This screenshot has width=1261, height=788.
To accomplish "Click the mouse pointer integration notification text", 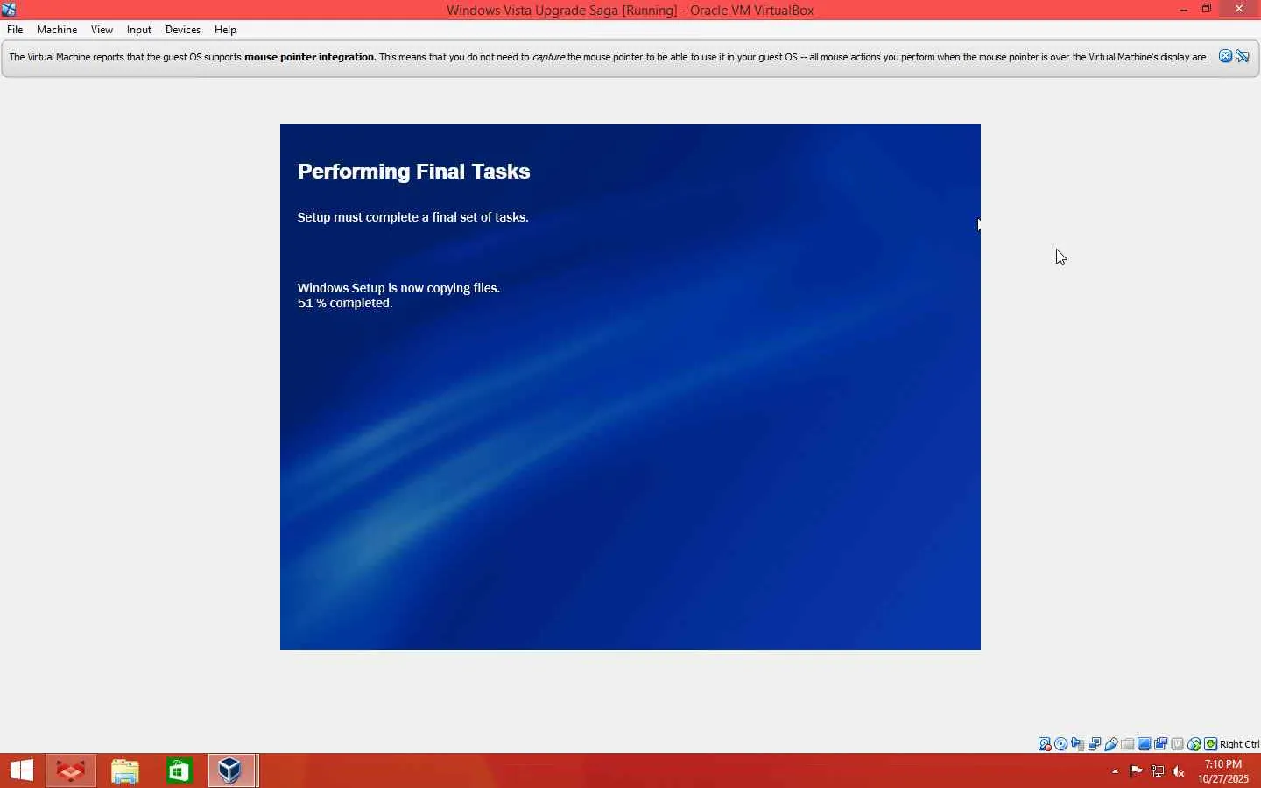I will click(608, 57).
